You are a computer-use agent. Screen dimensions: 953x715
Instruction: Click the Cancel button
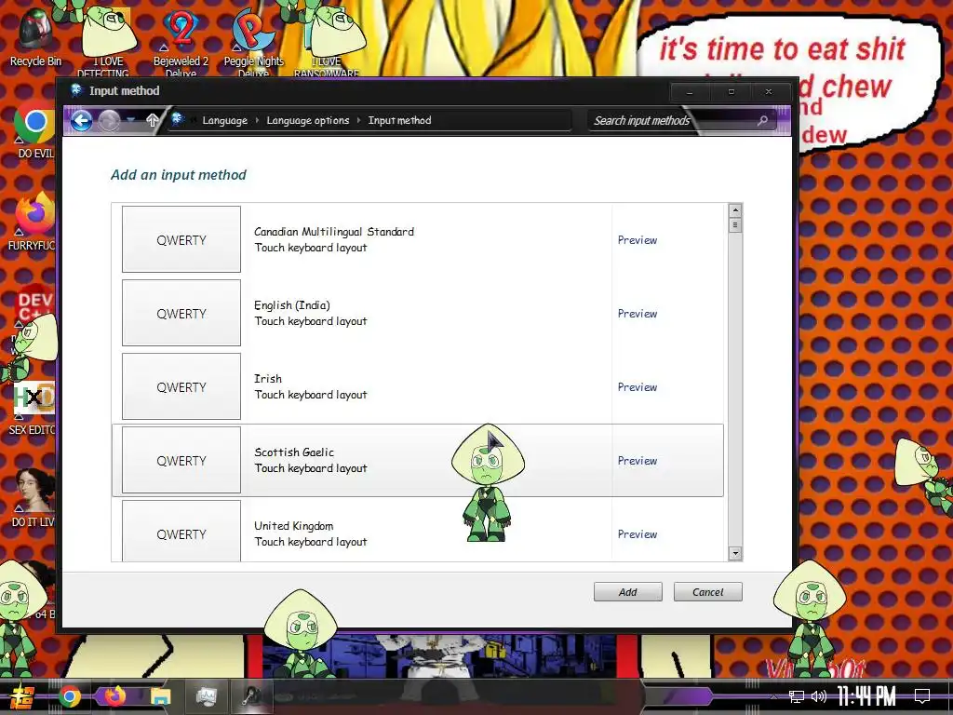point(708,591)
